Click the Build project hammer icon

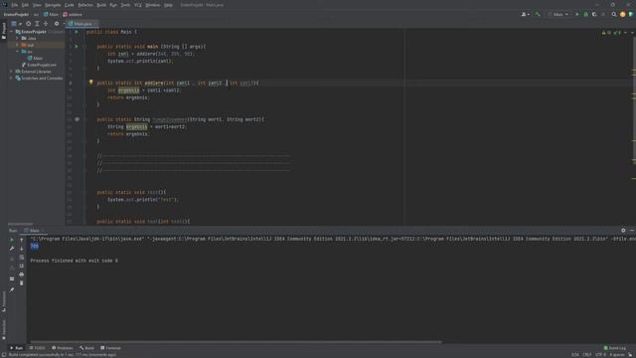pos(538,14)
